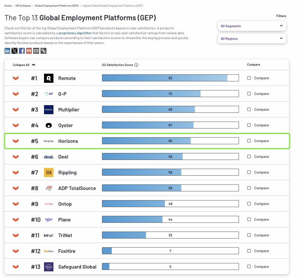Image resolution: width=298 pixels, height=278 pixels.
Task: Open the ADP TotalSource product name
Action: pyautogui.click(x=77, y=188)
